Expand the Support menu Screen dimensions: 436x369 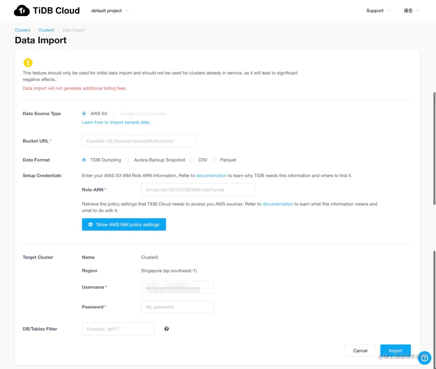pyautogui.click(x=378, y=11)
